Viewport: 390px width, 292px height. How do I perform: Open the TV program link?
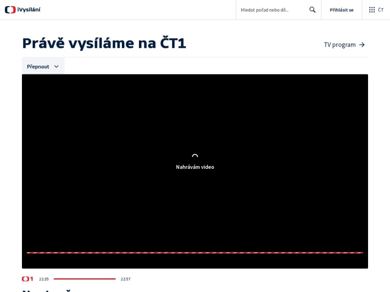344,45
